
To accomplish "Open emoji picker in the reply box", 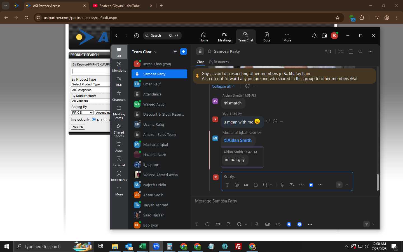I will (x=237, y=185).
